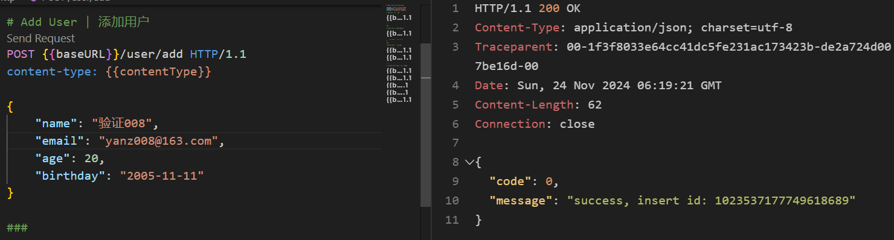The image size is (894, 240).
Task: Click the "yanz008@163.com" email value
Action: pyautogui.click(x=159, y=141)
